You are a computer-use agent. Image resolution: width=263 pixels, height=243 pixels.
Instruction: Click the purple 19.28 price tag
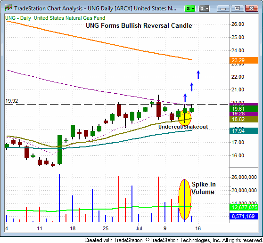pos(244,114)
